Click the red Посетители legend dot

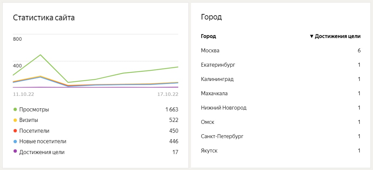click(x=15, y=131)
